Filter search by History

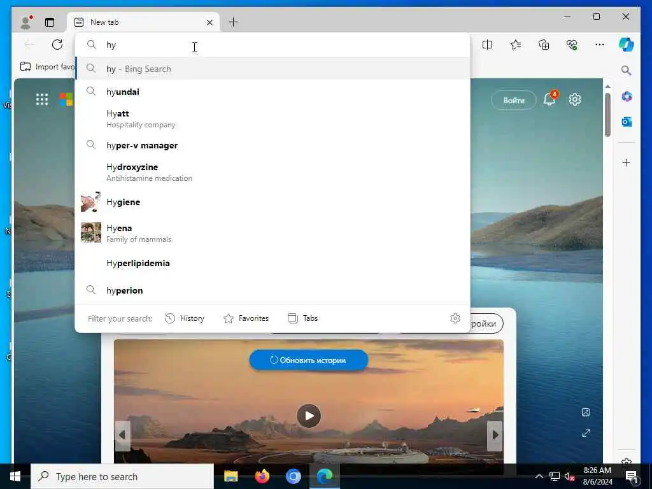click(185, 318)
